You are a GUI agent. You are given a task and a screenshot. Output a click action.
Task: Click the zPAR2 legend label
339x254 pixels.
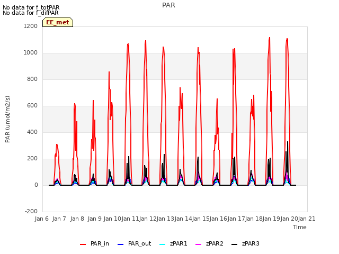tap(215, 243)
